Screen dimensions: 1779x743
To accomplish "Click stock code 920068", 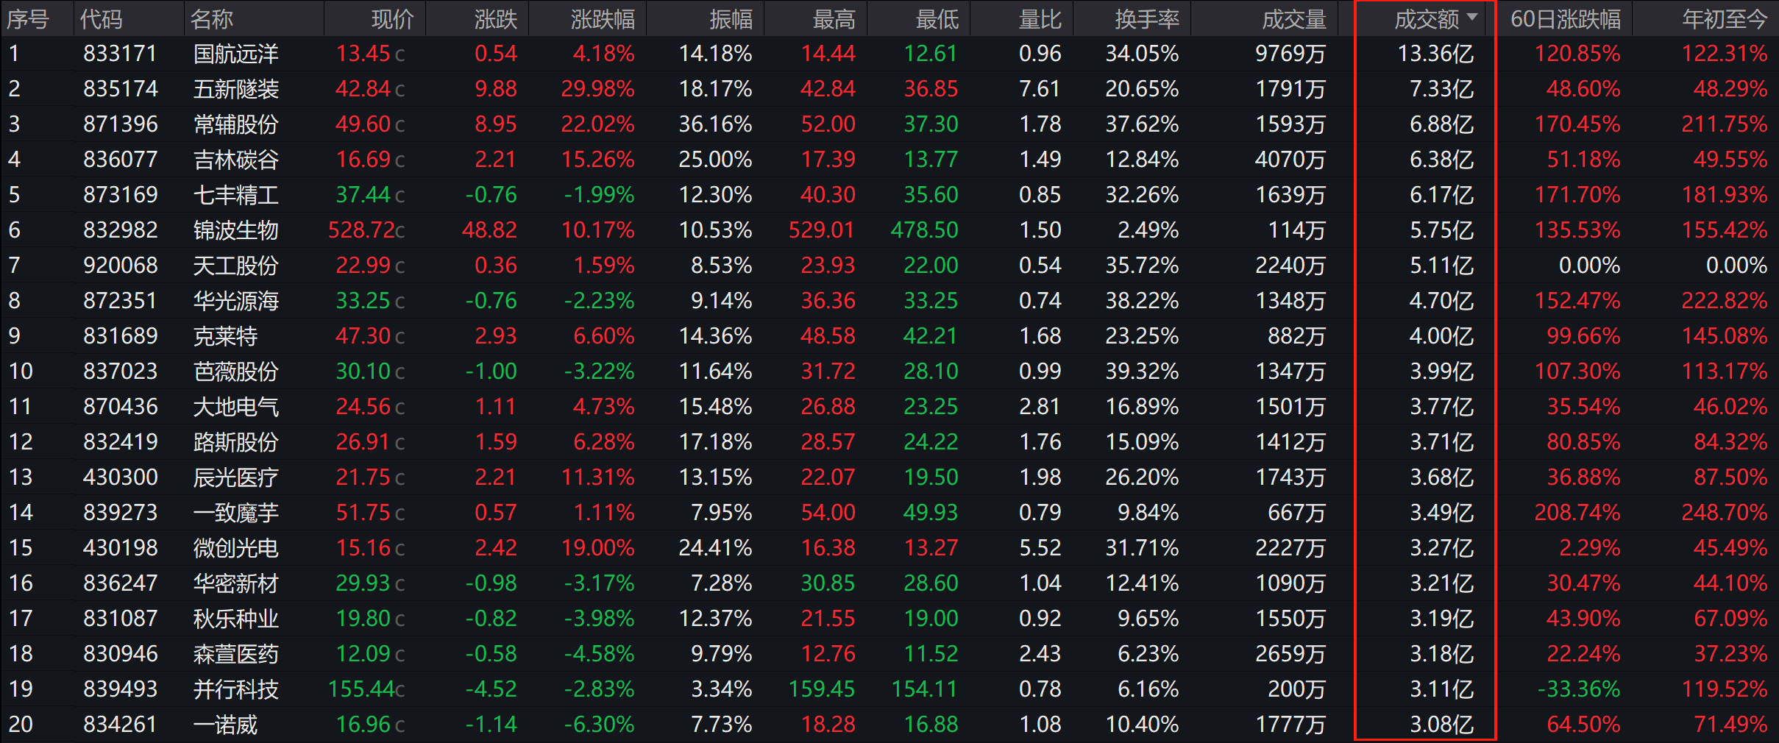I will point(121,266).
